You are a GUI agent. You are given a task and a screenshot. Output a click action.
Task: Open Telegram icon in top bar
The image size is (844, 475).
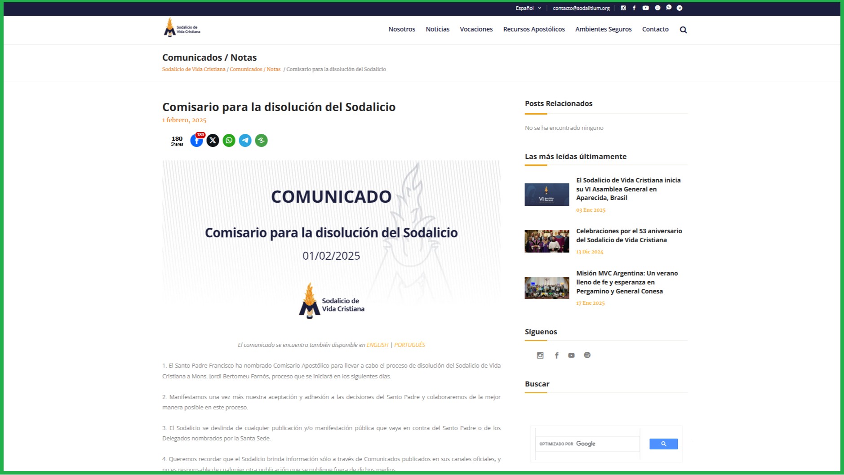(680, 8)
